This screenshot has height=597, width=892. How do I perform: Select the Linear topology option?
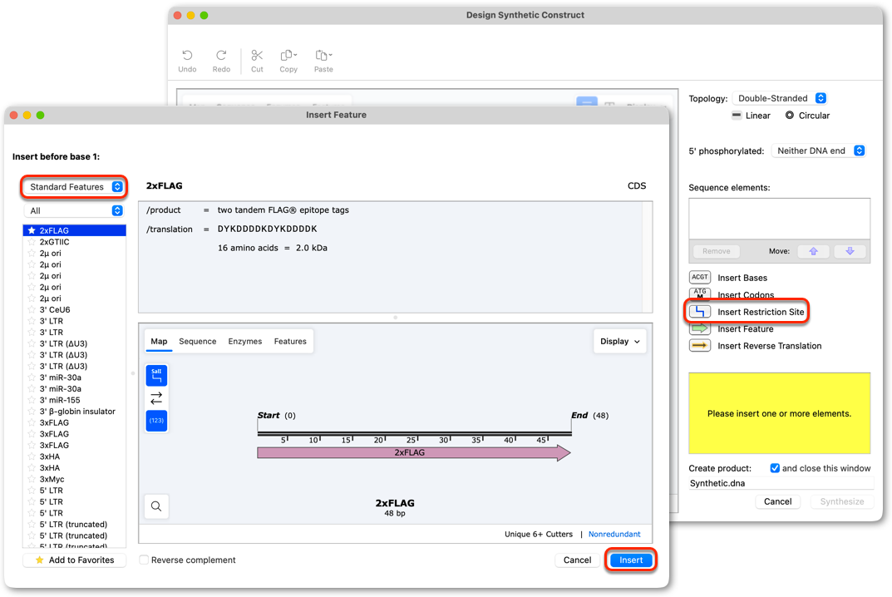(x=751, y=116)
